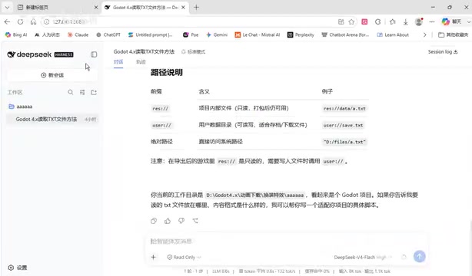Open the browser profile avatar

419,21
